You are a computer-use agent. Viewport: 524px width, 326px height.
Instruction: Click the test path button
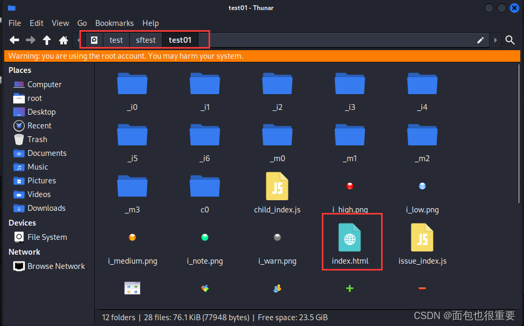pos(116,40)
